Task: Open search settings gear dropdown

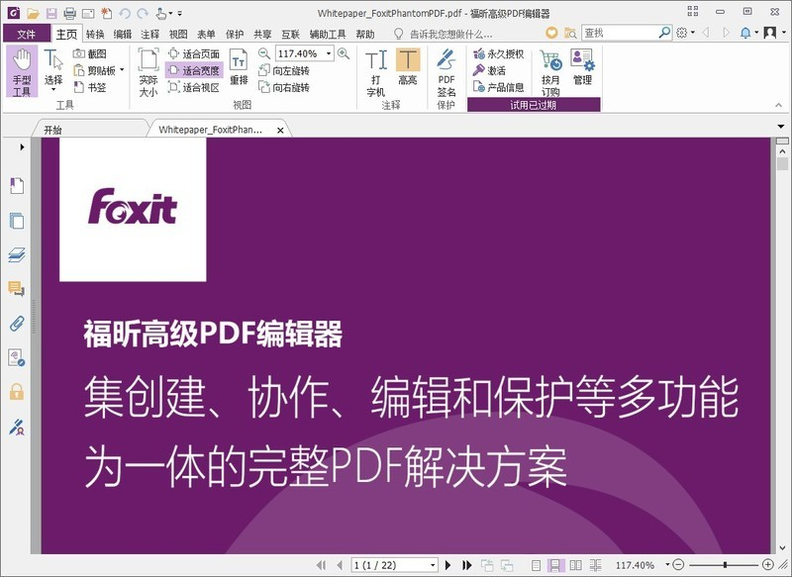Action: [x=685, y=33]
